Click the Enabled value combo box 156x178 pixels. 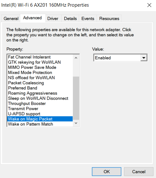120,58
